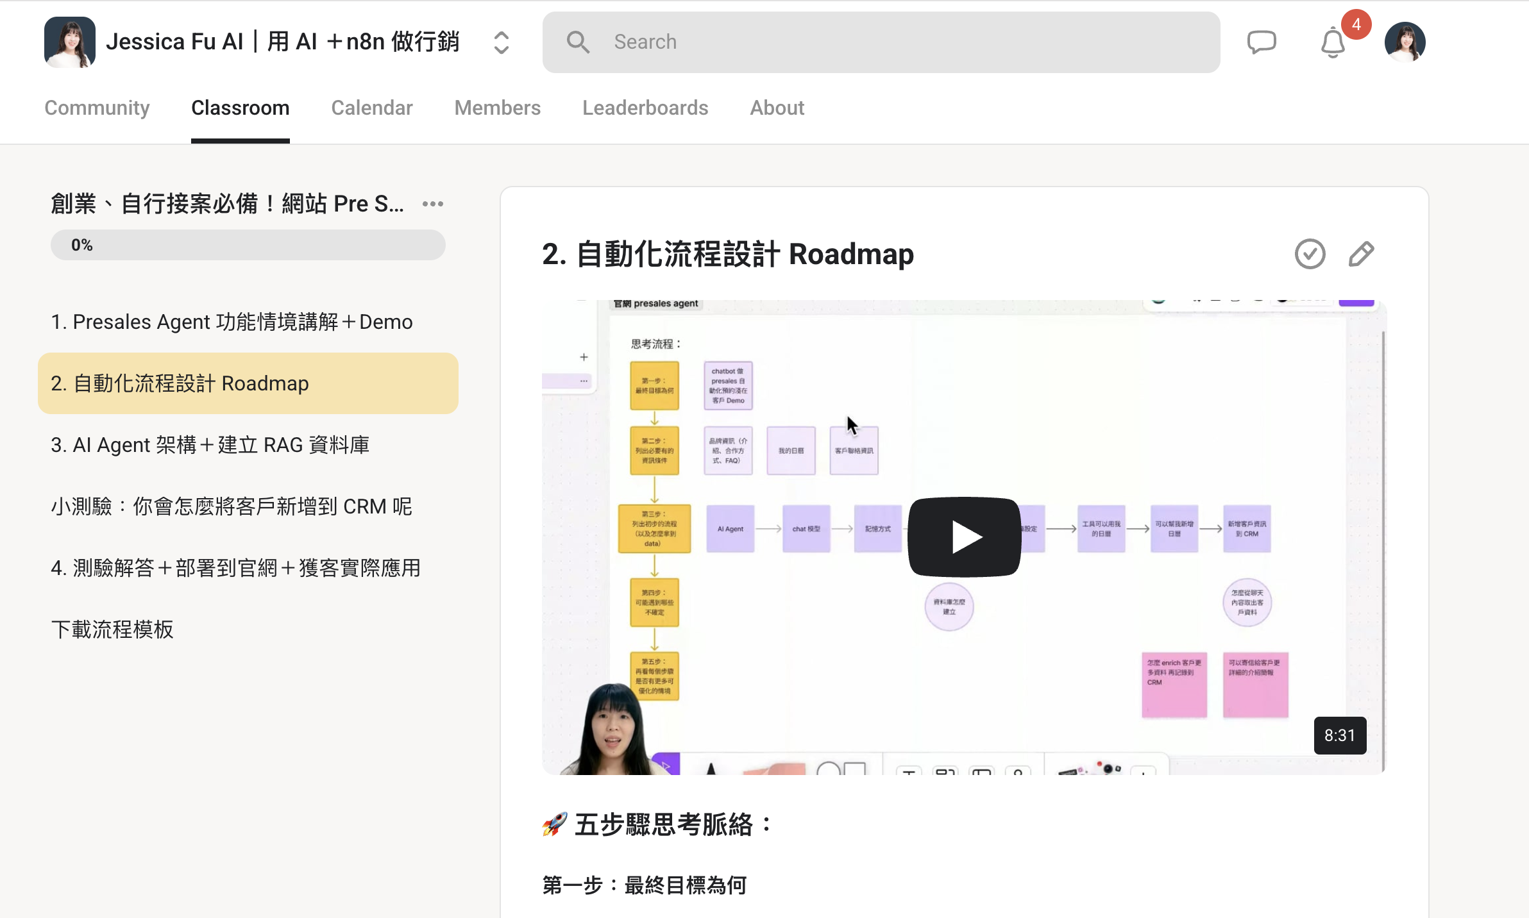Open the 小測驗 CRM quiz lesson
The image size is (1529, 918).
click(x=231, y=506)
